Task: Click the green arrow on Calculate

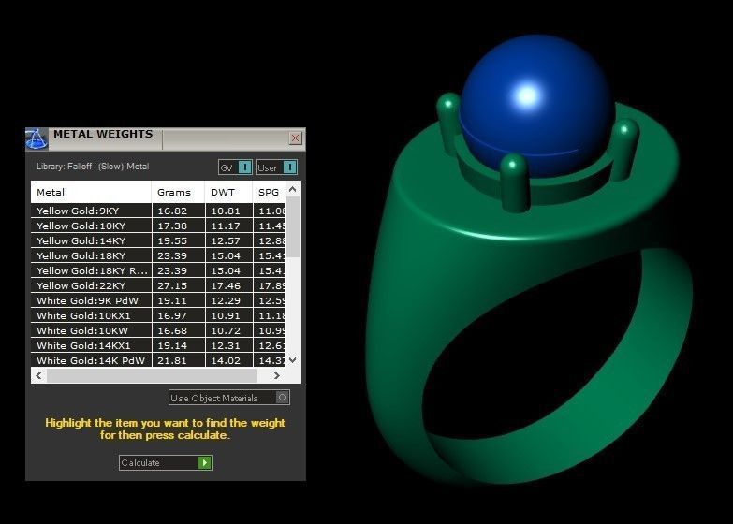Action: pyautogui.click(x=205, y=462)
